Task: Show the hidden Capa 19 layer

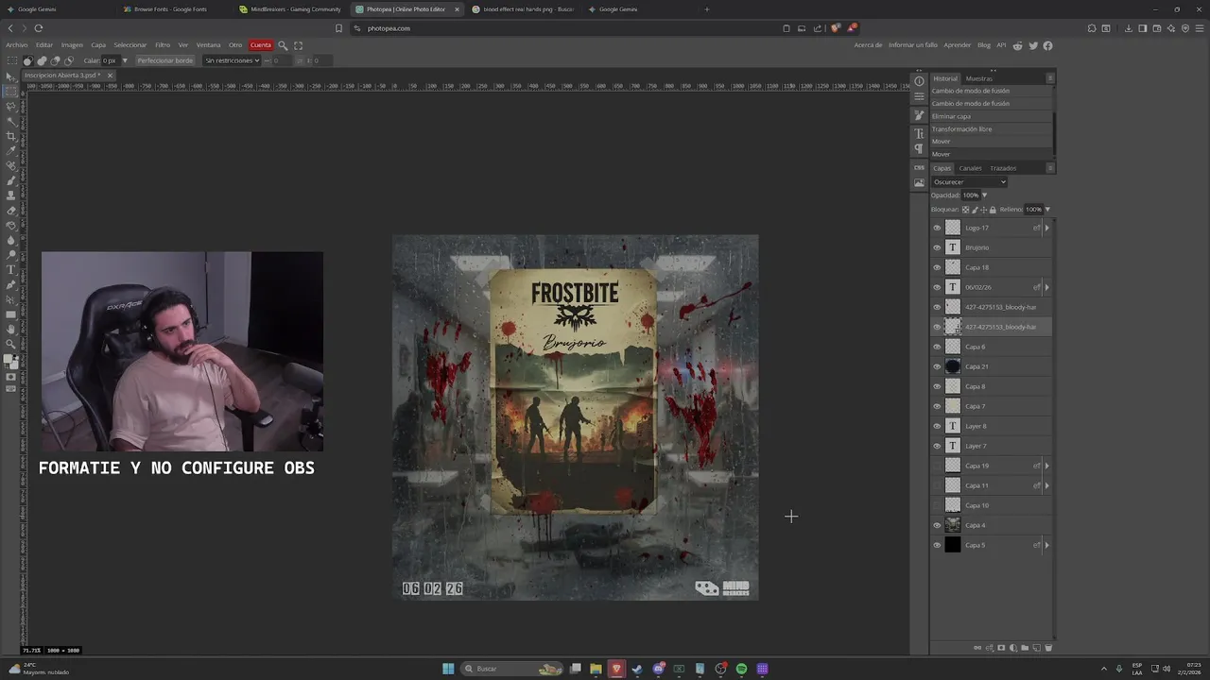Action: coord(937,466)
